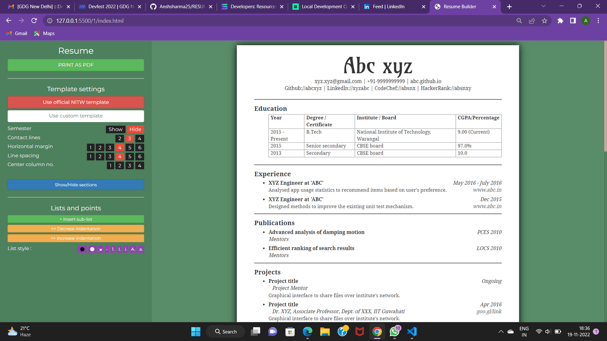Open the Maps bookmark
607x341 pixels.
pyautogui.click(x=44, y=33)
